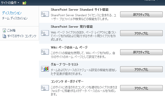Click グループ ワーク リスト people icon
165x97 pixels.
coord(45,69)
